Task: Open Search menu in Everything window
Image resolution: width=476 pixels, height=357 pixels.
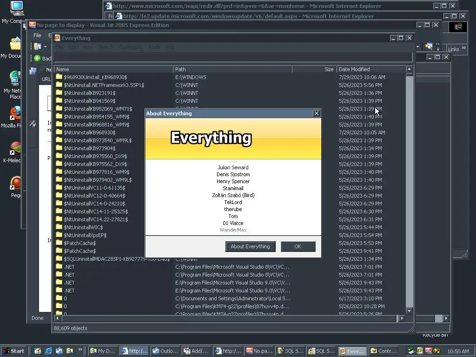Action: click(x=106, y=47)
